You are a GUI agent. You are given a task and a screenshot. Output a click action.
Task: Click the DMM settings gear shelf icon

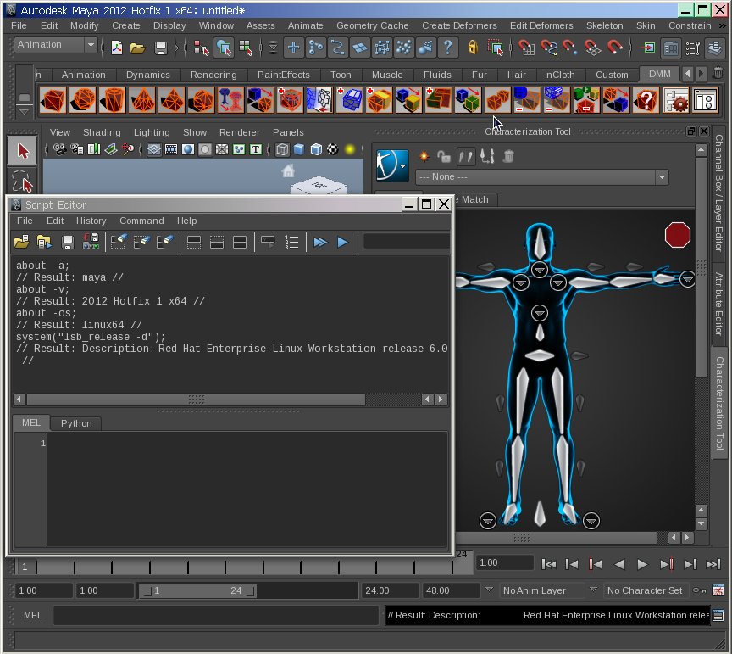(676, 99)
